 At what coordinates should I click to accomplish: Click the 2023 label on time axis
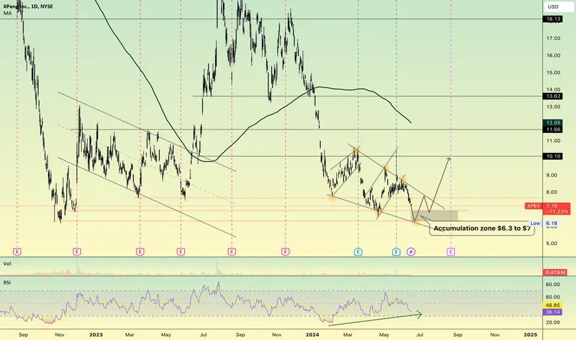pyautogui.click(x=96, y=335)
